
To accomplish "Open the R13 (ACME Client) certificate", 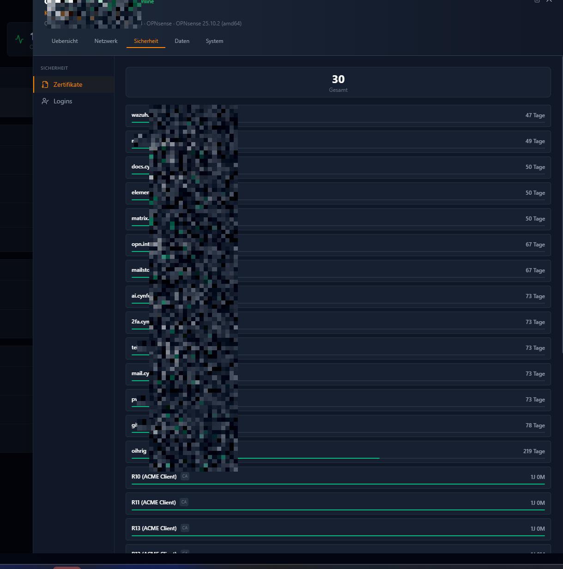I will coord(154,528).
